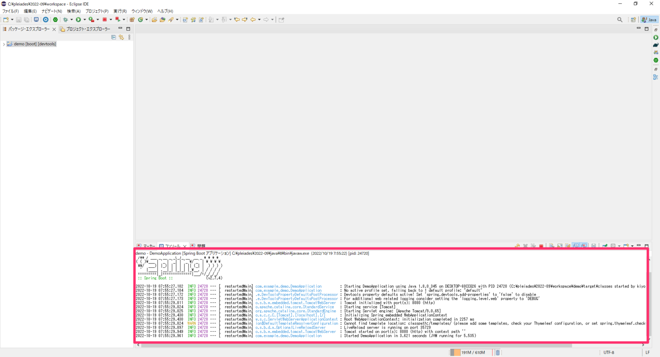The height and width of the screenshot is (357, 660).
Task: Open search using the magnifier icon
Action: [620, 19]
